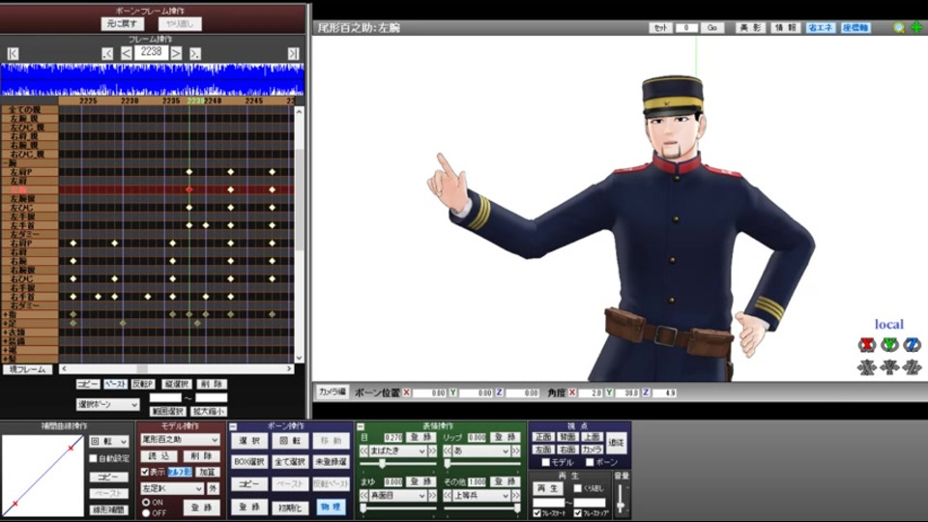This screenshot has width=928, height=522.
Task: Open まばたき eye morph dropdown
Action: click(398, 451)
